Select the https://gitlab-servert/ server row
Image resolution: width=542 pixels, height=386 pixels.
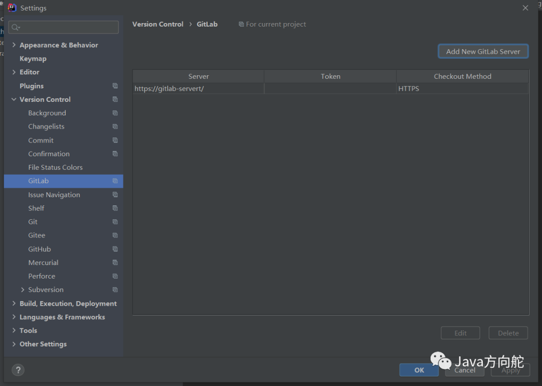(x=330, y=88)
